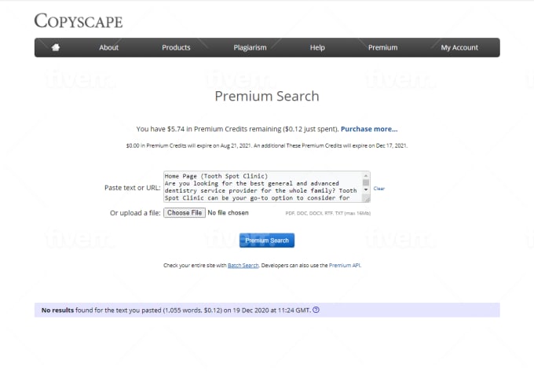Click the No file chosen label

(228, 213)
